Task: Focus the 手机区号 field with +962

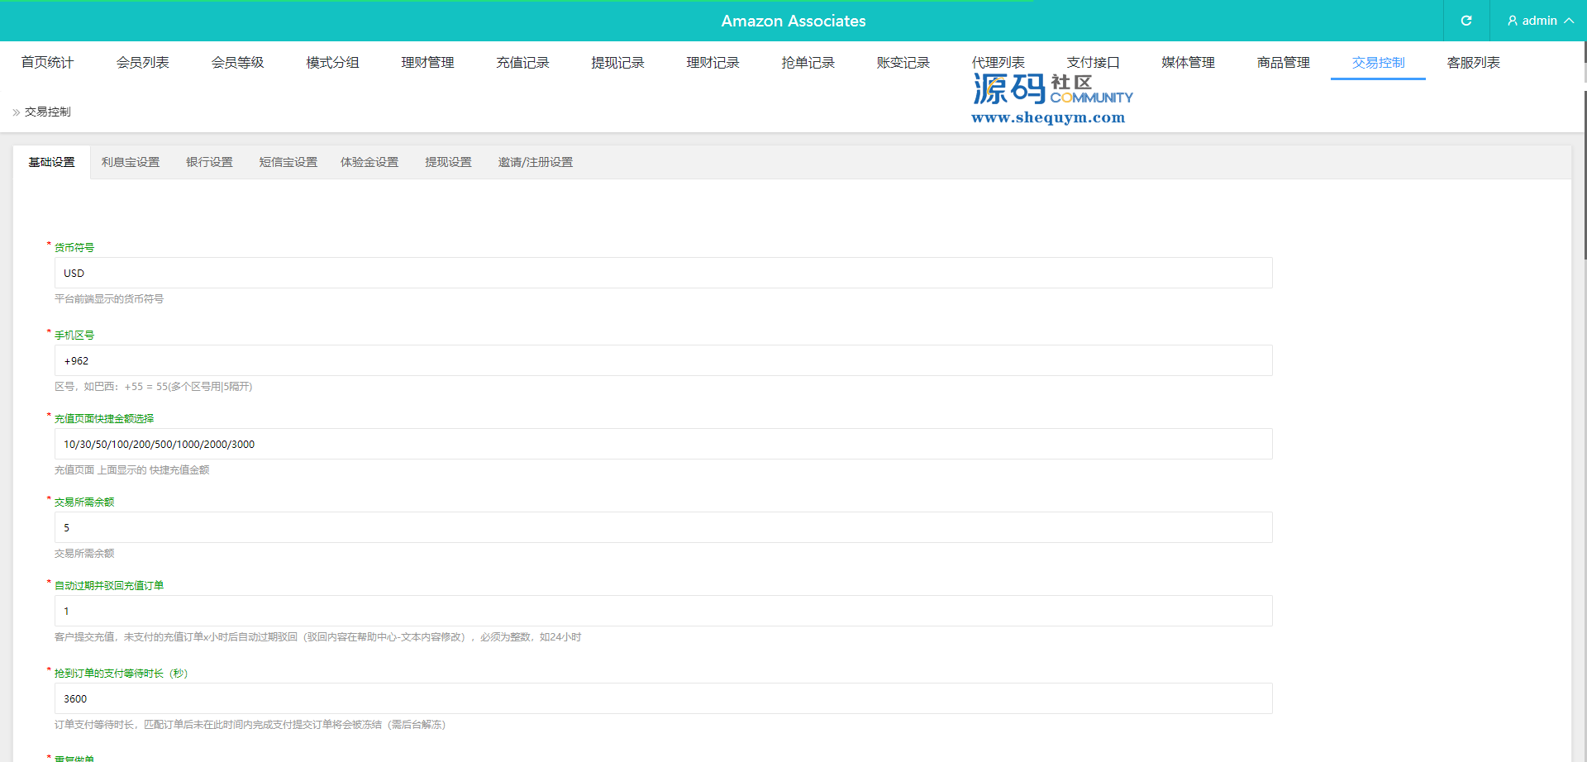Action: point(663,360)
